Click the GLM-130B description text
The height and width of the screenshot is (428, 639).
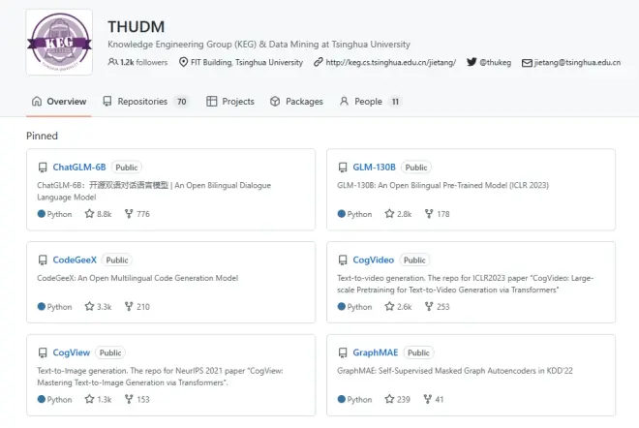443,186
